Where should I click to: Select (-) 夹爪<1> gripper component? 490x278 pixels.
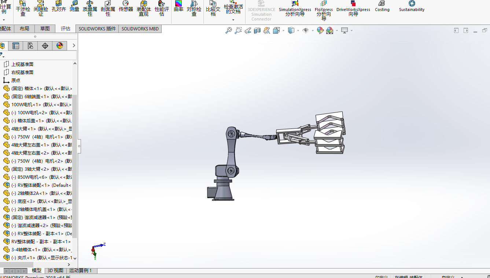(37, 257)
